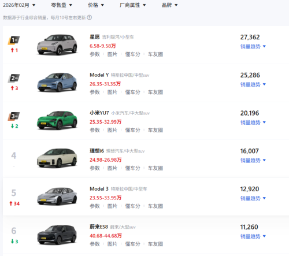
Task: Open the Model Y car thumbnail
Action: click(x=57, y=82)
